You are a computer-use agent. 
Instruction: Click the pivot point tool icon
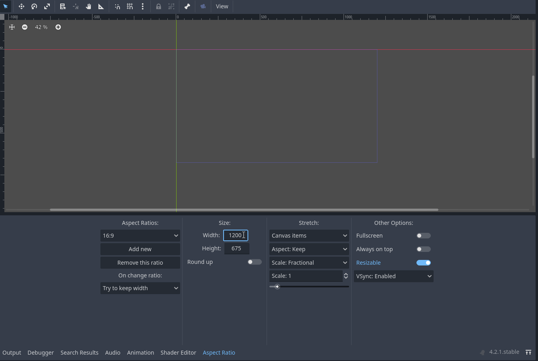pos(76,6)
